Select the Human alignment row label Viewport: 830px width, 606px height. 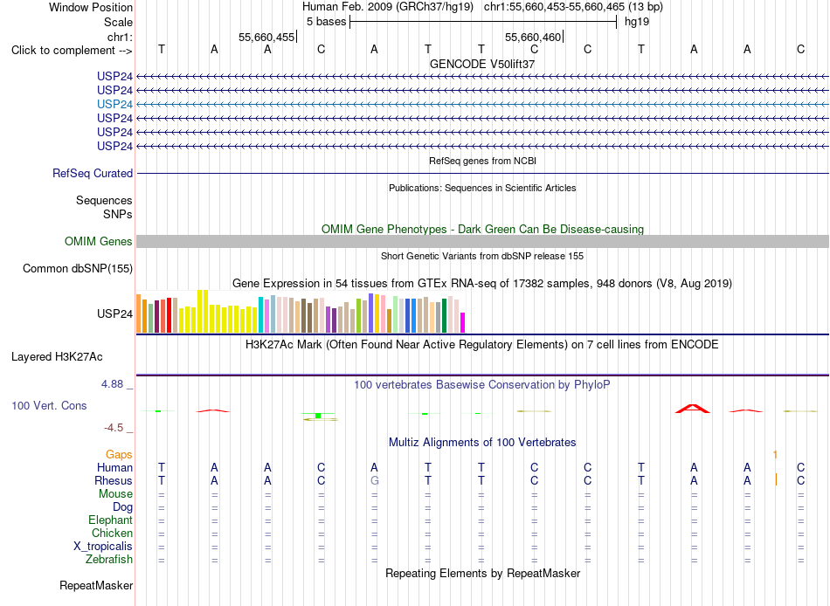(x=114, y=467)
